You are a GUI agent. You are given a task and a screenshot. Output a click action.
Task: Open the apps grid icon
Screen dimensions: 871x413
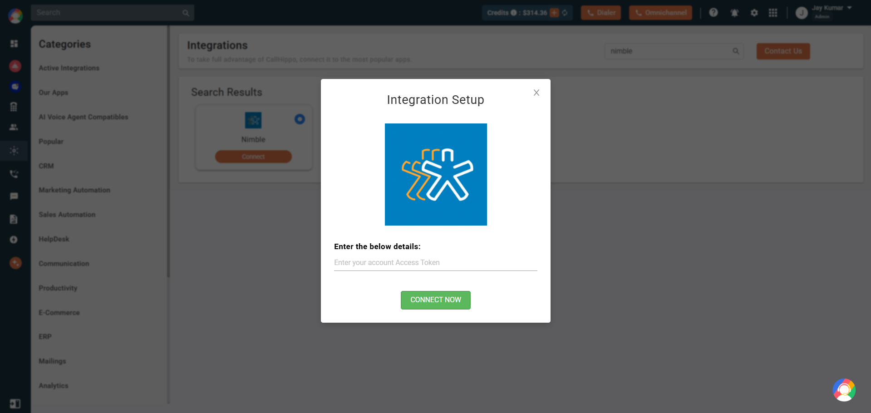(773, 13)
